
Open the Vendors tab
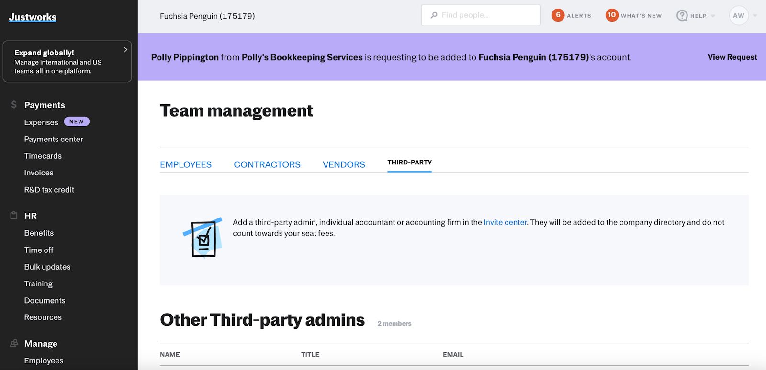[x=344, y=164]
